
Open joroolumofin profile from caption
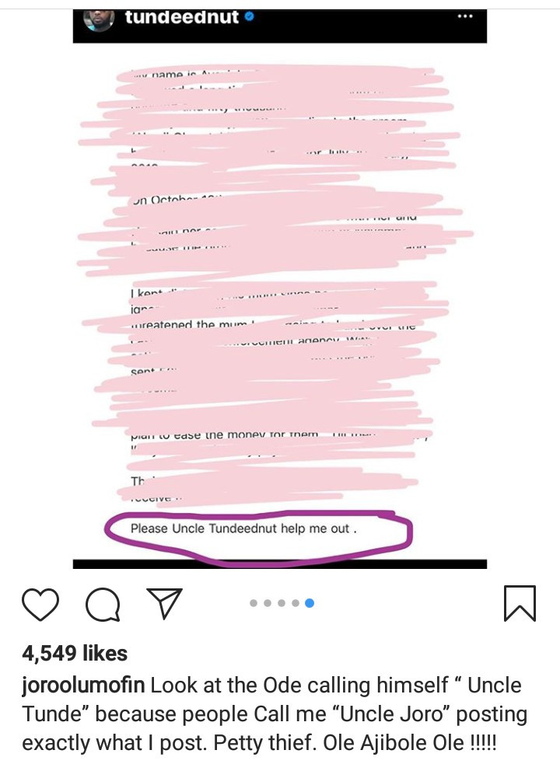pyautogui.click(x=83, y=685)
